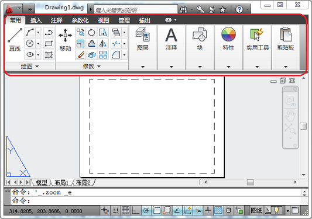Viewport: 312px width, 219px height.
Task: Expand the 修改 panel arrow
Action: tap(99, 67)
